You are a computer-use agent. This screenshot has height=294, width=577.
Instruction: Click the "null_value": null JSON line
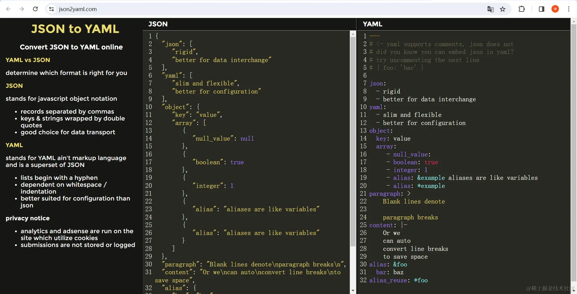pyautogui.click(x=223, y=138)
